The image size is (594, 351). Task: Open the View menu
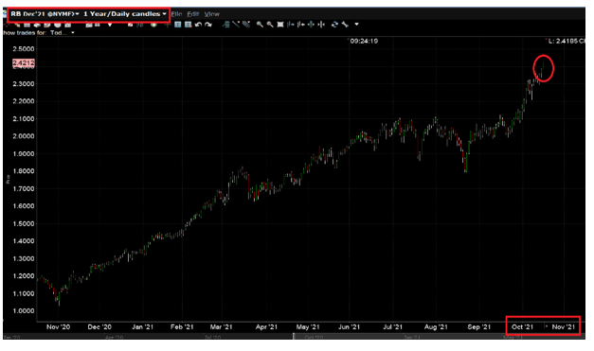(212, 14)
